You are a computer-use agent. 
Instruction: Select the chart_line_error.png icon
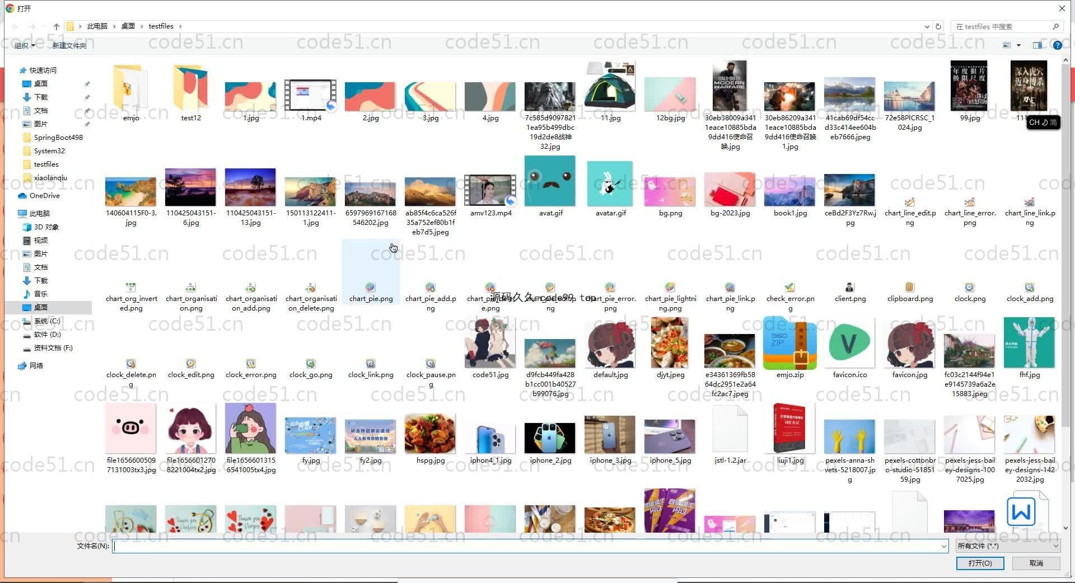coord(970,202)
